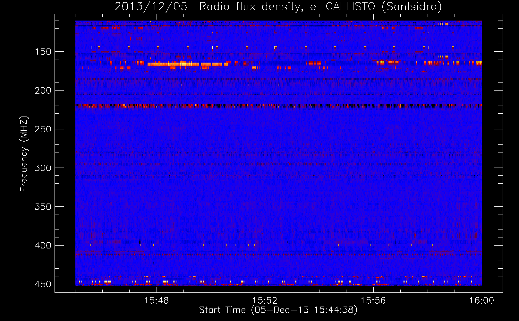Click the red interference band near 220 MHz

[x=278, y=106]
